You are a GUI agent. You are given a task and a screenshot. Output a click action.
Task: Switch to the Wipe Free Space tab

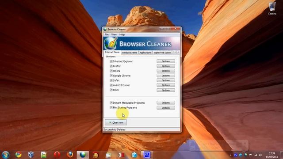coord(162,53)
